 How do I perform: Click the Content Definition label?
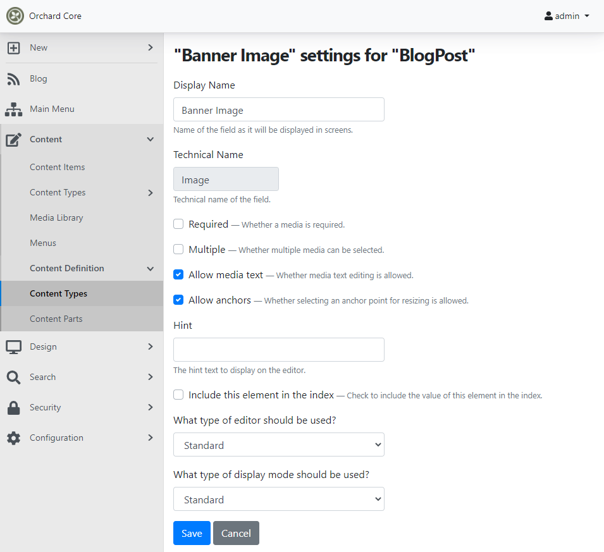67,268
